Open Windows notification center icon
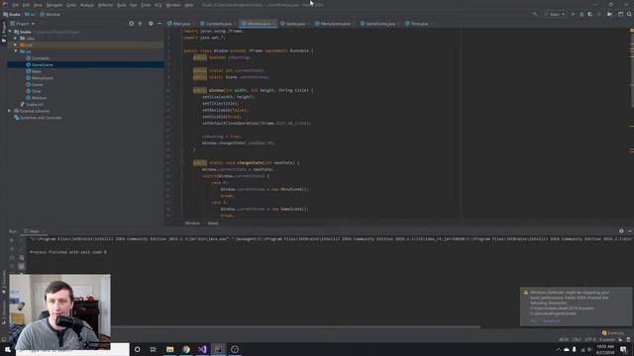 [624, 349]
